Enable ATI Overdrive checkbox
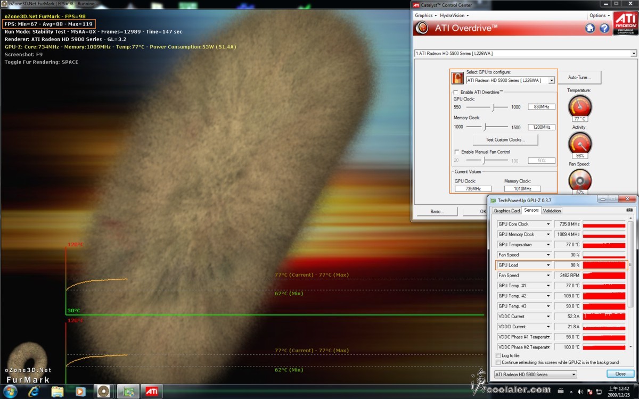Image resolution: width=639 pixels, height=399 pixels. (456, 92)
